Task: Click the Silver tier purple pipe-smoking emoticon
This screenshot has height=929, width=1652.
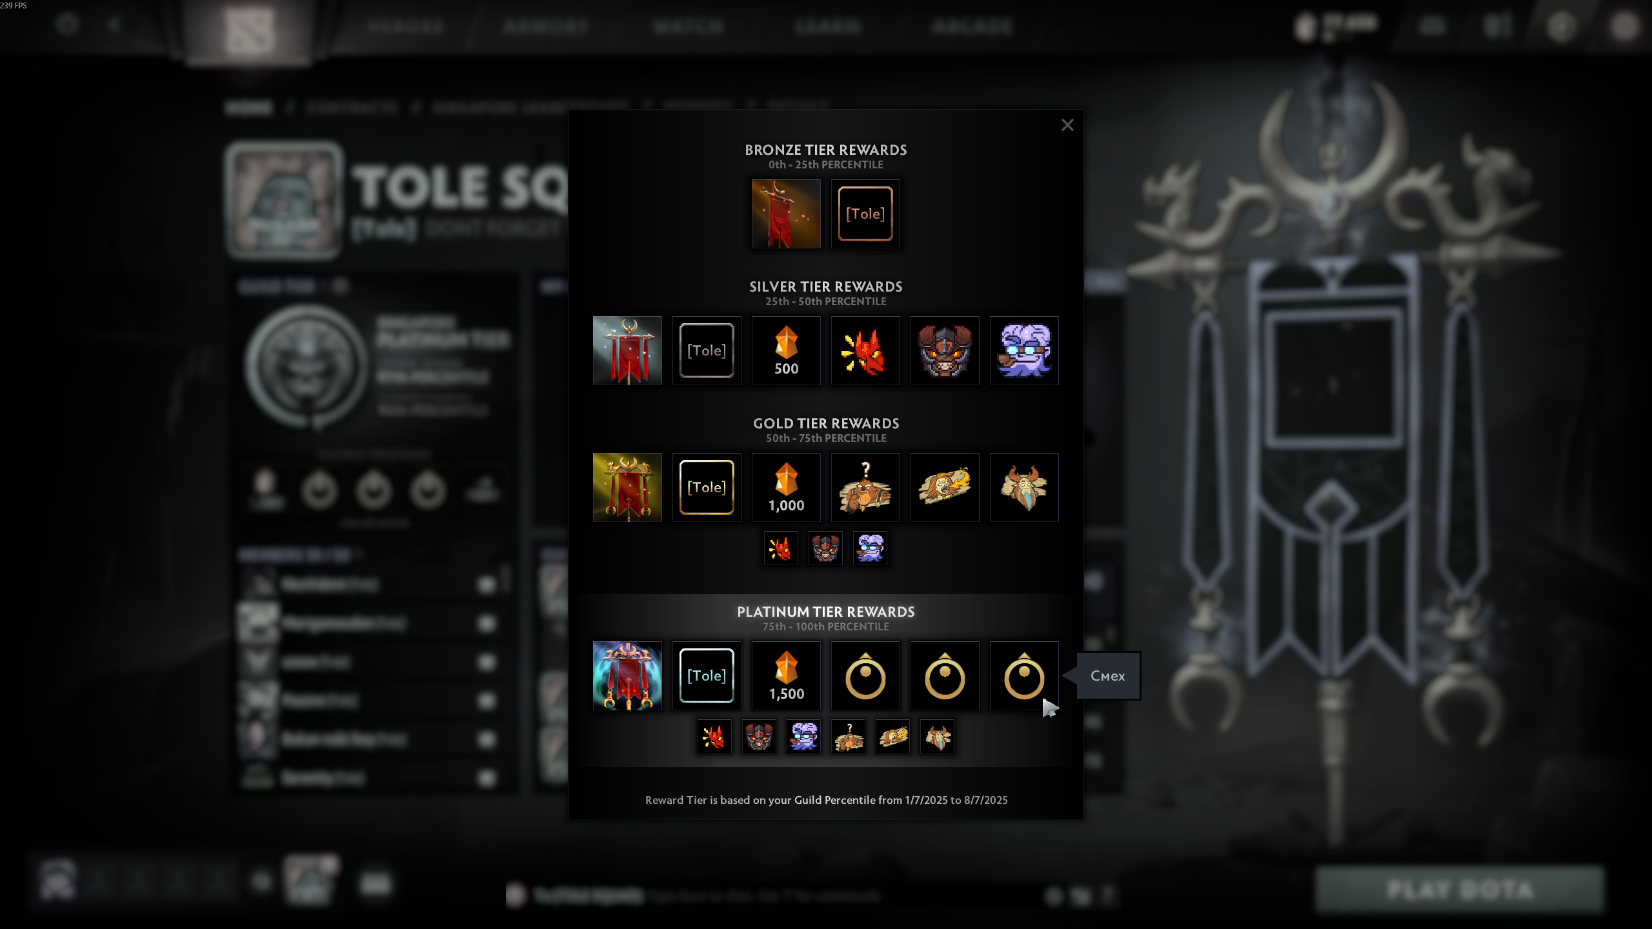Action: point(1024,351)
